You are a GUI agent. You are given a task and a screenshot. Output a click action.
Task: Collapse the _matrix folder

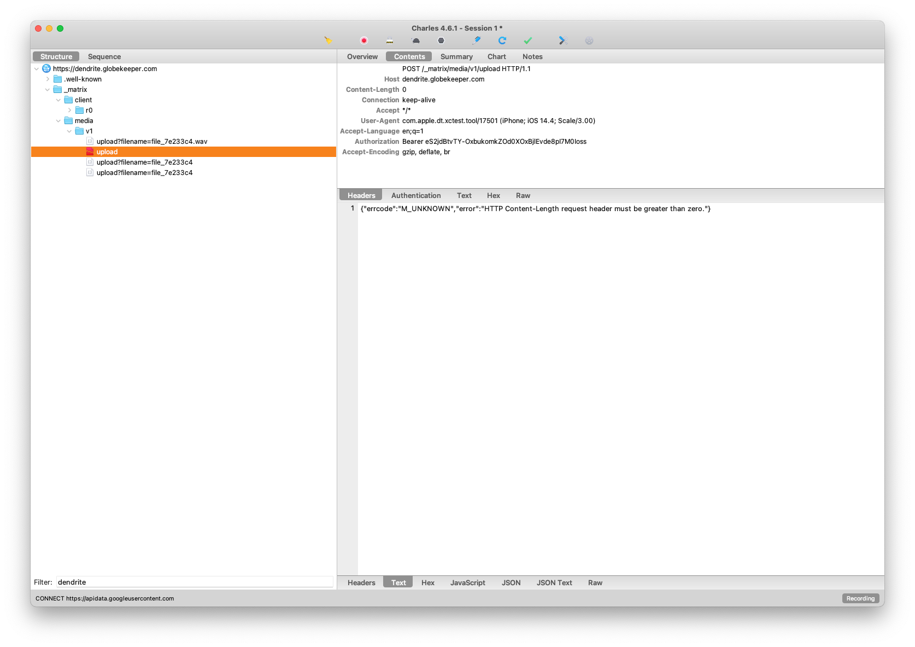(x=48, y=89)
